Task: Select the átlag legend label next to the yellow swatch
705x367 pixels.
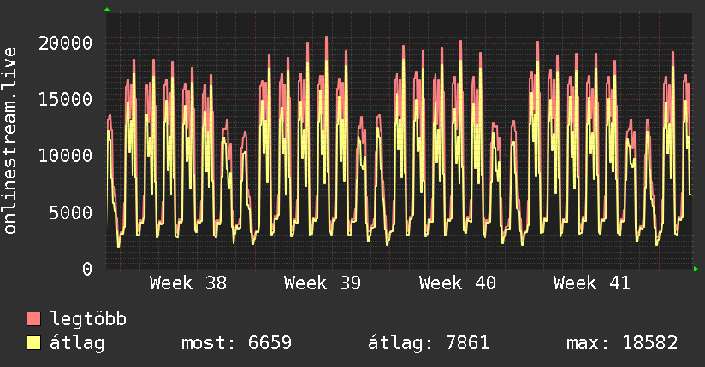Action: tap(77, 344)
